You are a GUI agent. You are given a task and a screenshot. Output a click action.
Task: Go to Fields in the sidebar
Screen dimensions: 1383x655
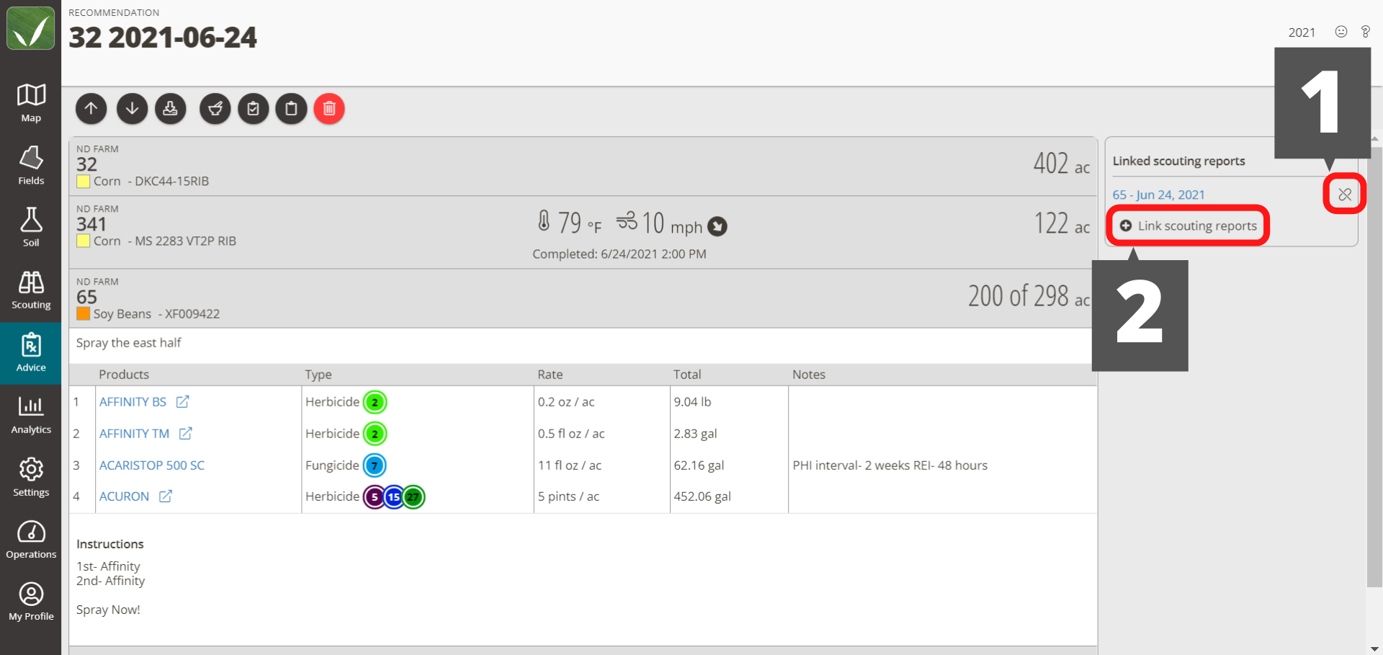point(31,166)
